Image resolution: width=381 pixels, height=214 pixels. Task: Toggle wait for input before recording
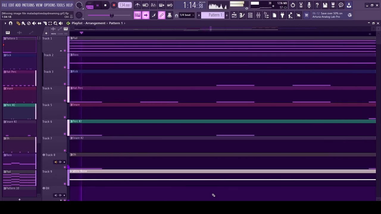click(146, 5)
